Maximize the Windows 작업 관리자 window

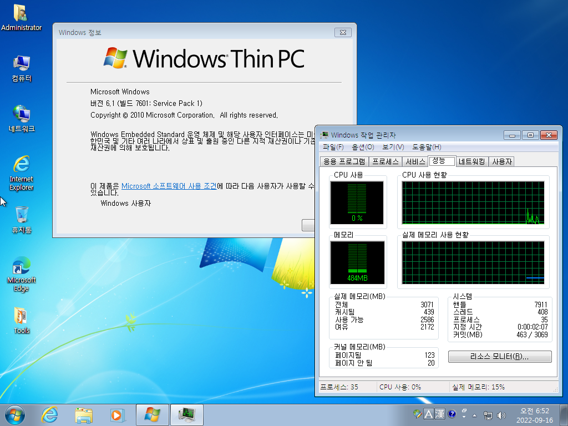point(530,135)
